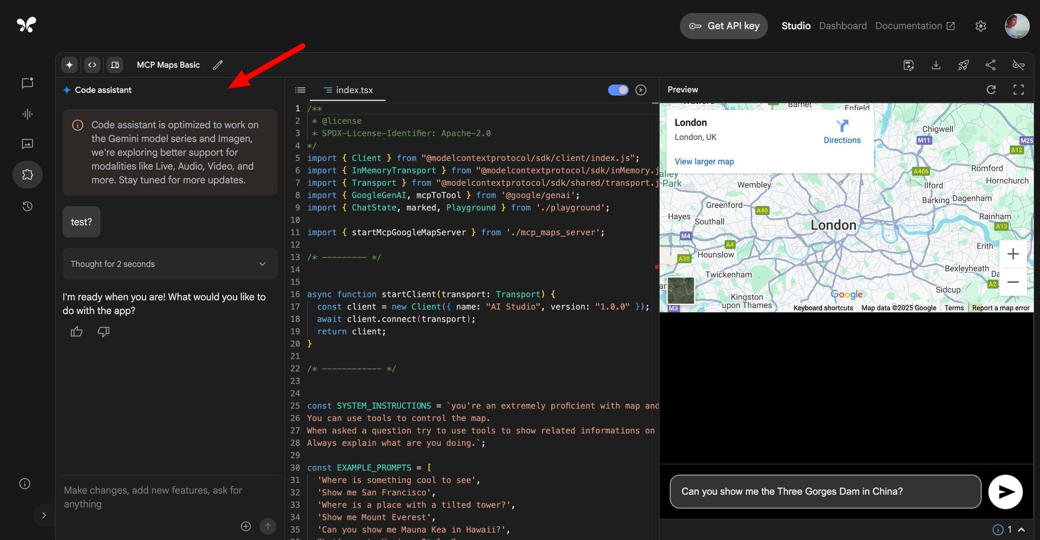Deploy the app with the rocket icon
The height and width of the screenshot is (540, 1040).
964,65
